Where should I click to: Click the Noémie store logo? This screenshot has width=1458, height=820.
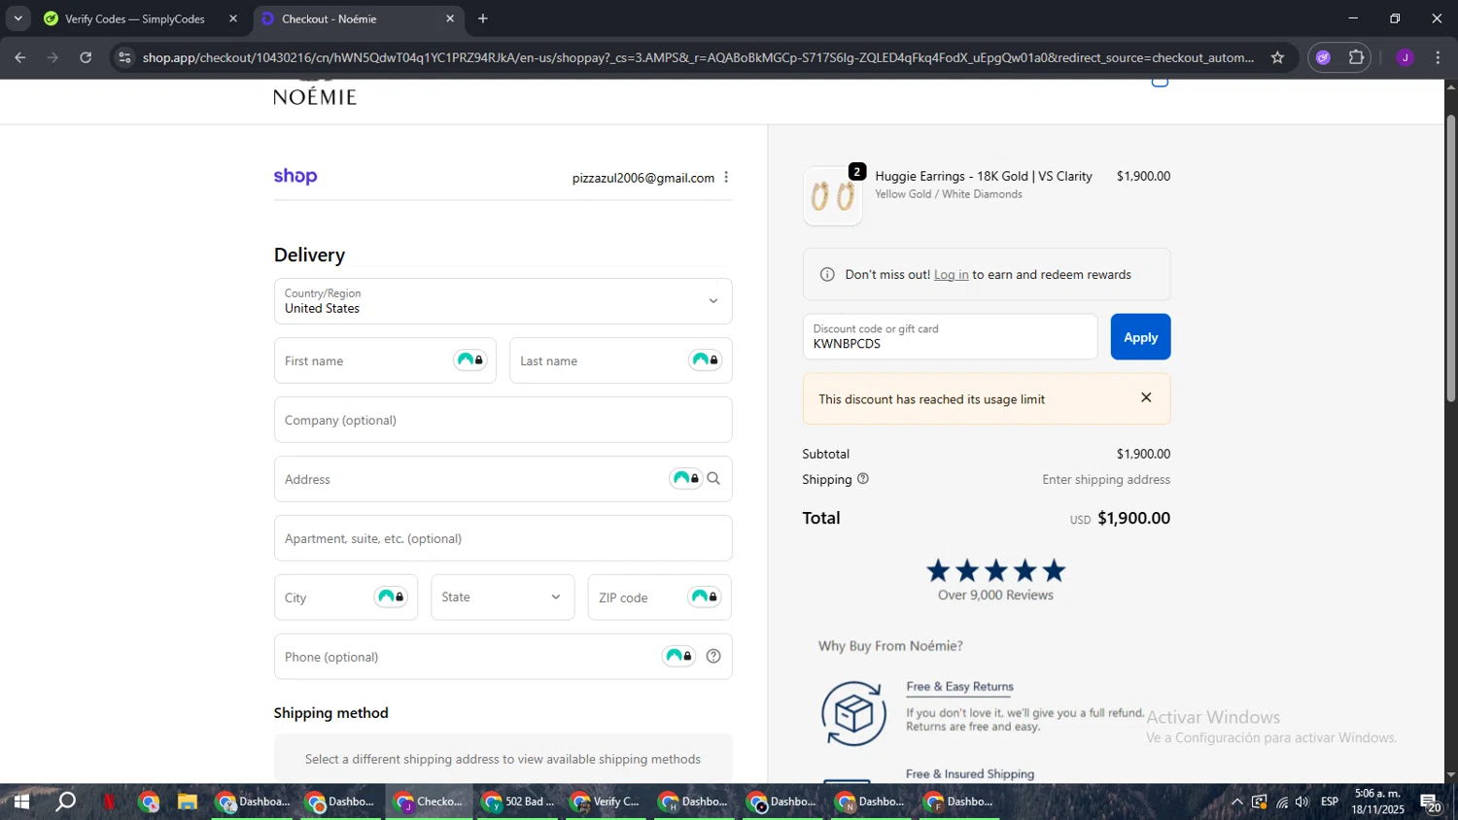315,93
